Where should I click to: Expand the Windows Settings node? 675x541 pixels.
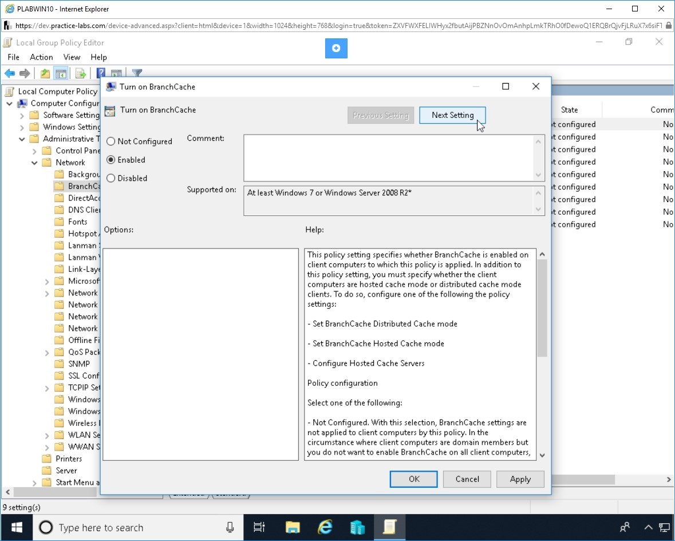click(x=22, y=128)
